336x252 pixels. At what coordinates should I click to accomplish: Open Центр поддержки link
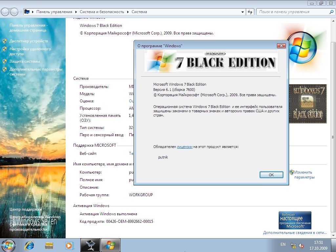[x=26, y=209]
